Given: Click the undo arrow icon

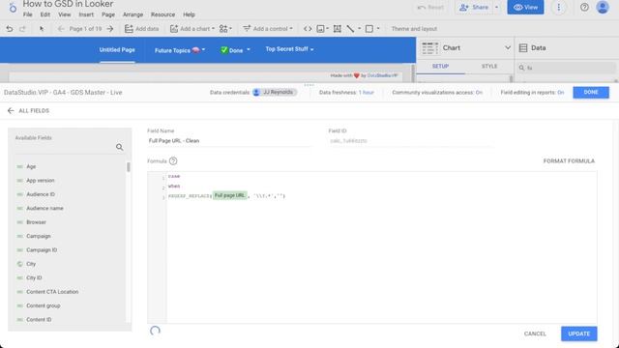Looking at the screenshot, I should tap(10, 29).
